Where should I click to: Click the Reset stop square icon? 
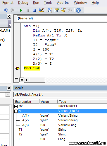[x=34, y=10]
